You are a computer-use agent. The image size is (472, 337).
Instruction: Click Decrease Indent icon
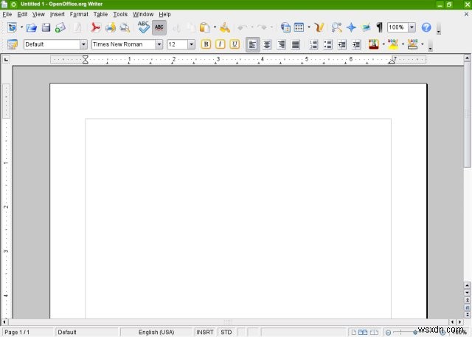pyautogui.click(x=342, y=44)
